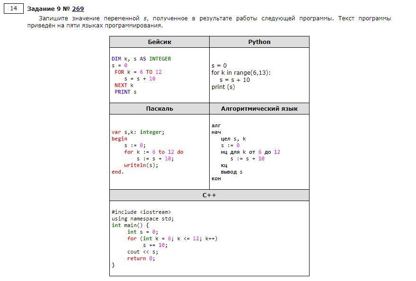Viewport: 416px width, 281px height.
Task: Open task link number 269
Action: [78, 9]
